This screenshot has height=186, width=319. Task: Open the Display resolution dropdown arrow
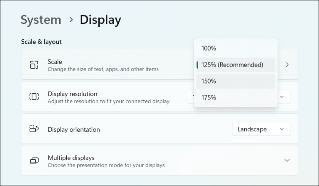pos(282,97)
